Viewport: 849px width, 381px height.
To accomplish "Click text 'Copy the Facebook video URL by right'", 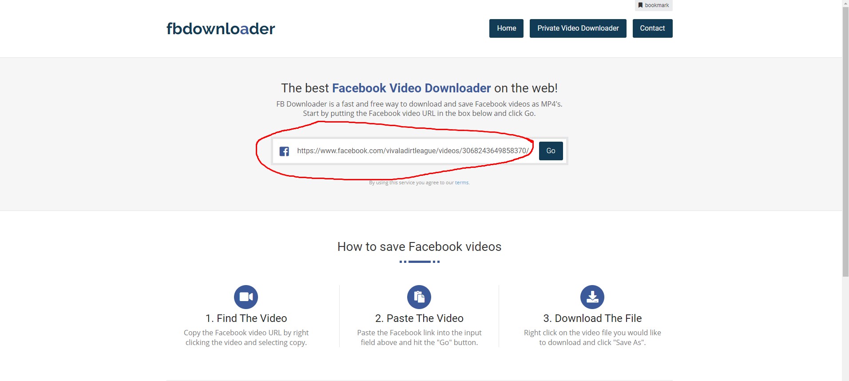I will click(x=246, y=333).
